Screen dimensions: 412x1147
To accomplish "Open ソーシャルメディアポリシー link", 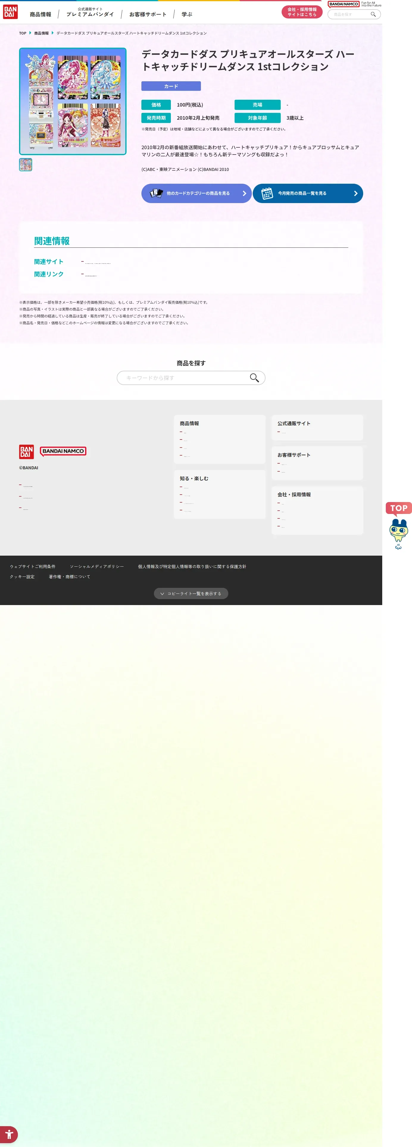I will [x=96, y=566].
